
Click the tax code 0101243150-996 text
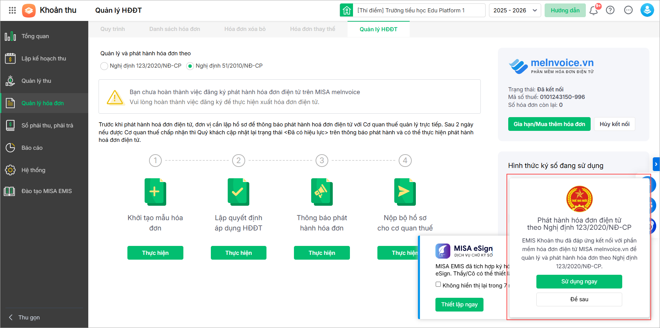click(562, 97)
